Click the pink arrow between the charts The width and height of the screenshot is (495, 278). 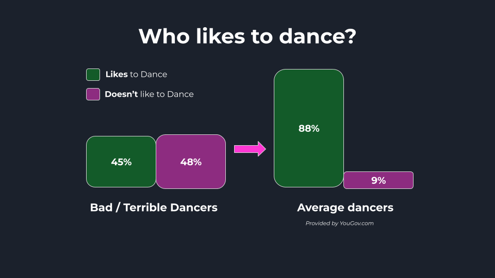250,149
